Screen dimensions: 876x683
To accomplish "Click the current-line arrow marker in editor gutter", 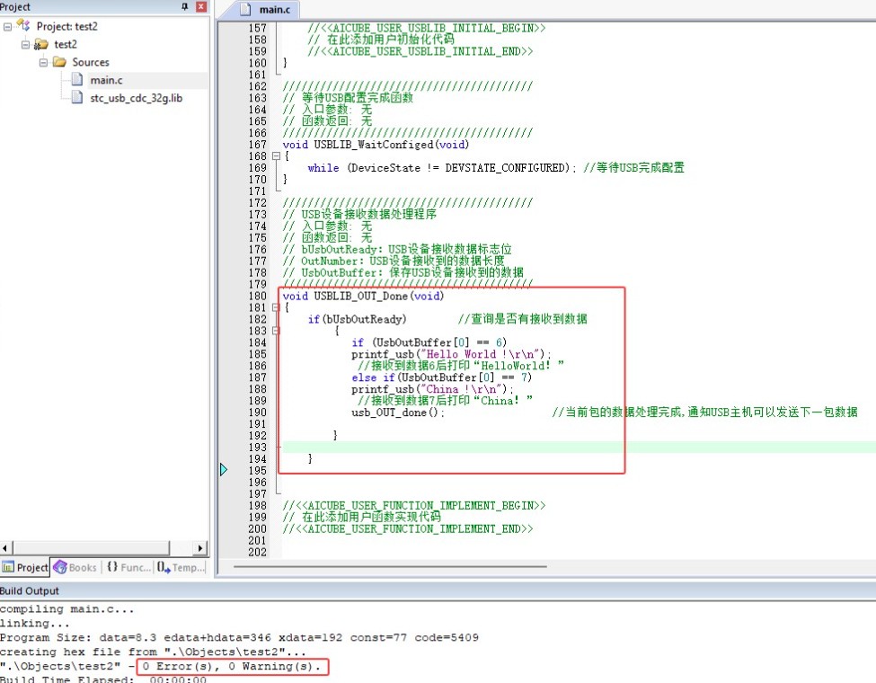I will tap(223, 469).
